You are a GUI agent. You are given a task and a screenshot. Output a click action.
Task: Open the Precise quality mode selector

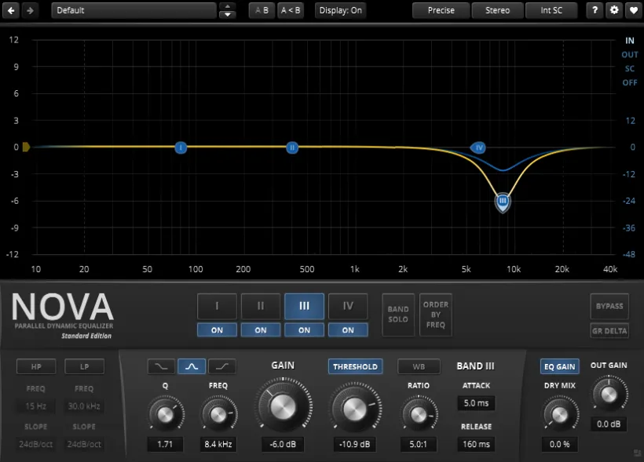click(x=441, y=10)
